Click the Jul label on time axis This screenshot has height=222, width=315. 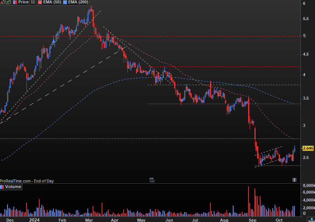coord(195,220)
